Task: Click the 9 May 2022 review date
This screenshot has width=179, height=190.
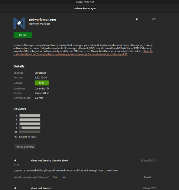Action: (x=150, y=188)
